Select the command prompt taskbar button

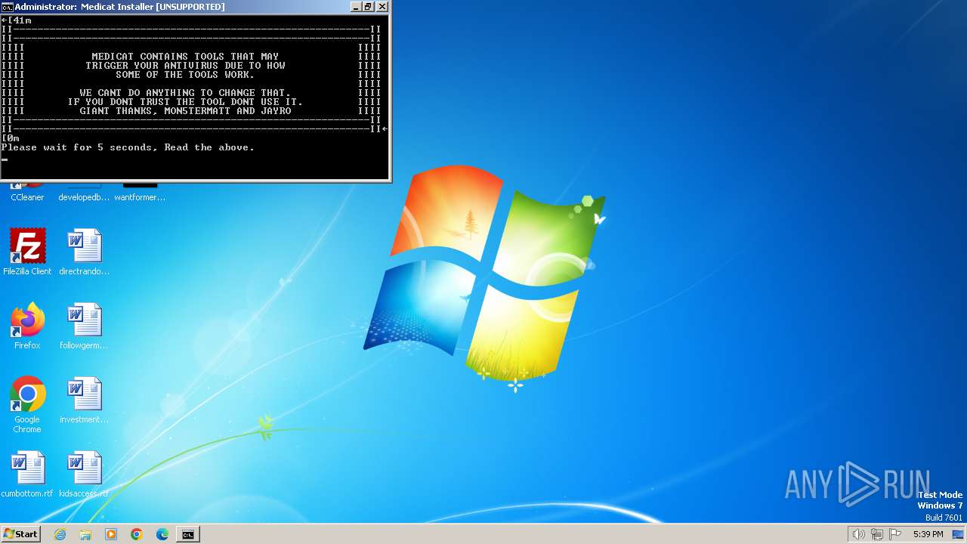click(187, 534)
